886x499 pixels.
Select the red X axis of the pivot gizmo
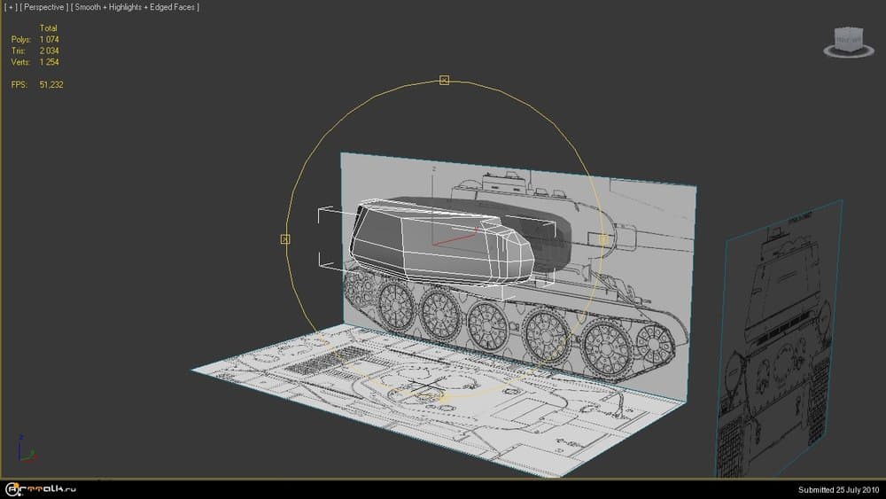(455, 235)
